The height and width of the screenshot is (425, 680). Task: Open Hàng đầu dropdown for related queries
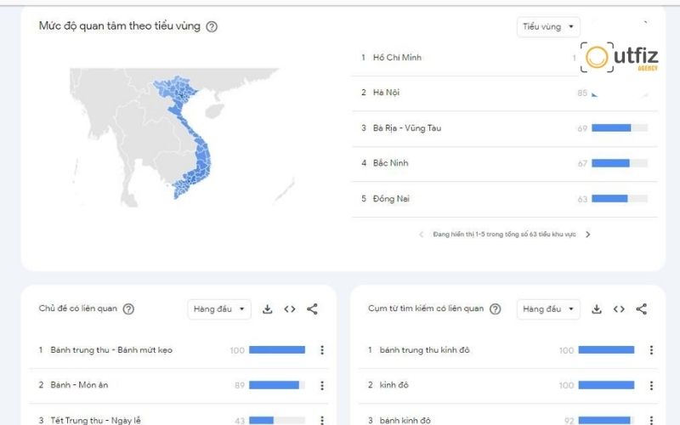(548, 309)
